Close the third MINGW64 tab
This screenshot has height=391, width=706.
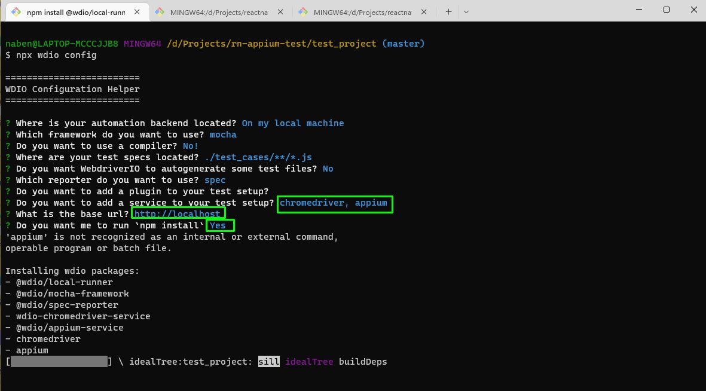[x=424, y=12]
